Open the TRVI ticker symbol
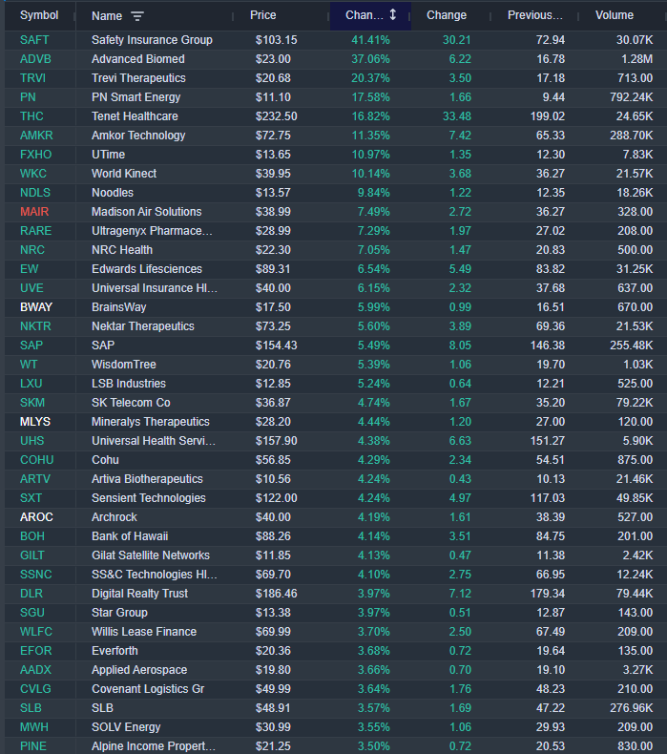Viewport: 667px width, 754px height. (32, 78)
